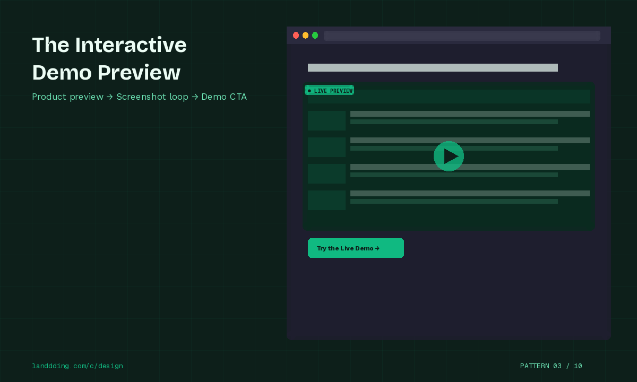
Task: Click the 'Try the Live Demo' button
Action: [x=356, y=248]
